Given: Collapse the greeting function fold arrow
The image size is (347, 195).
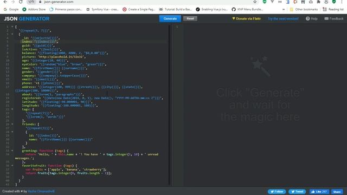Looking at the screenshot, I should 12,151.
